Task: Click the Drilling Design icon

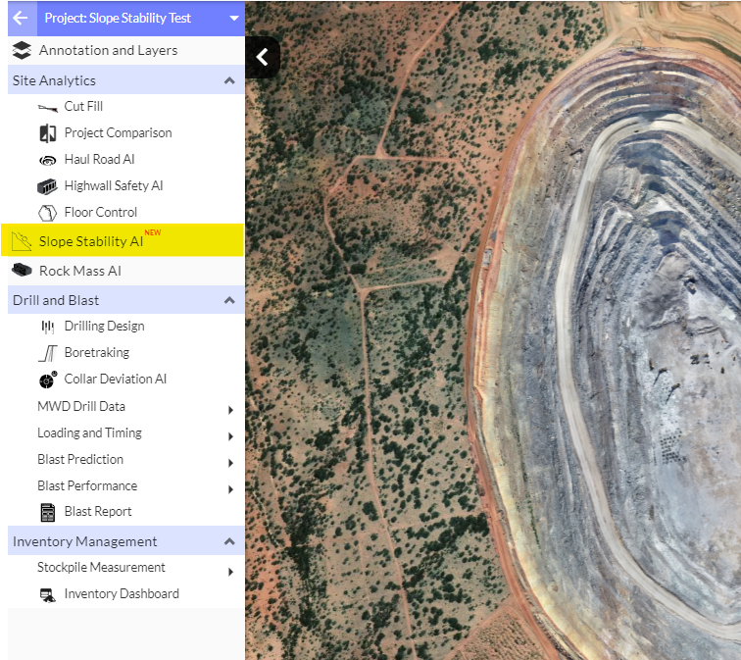Action: click(x=47, y=327)
